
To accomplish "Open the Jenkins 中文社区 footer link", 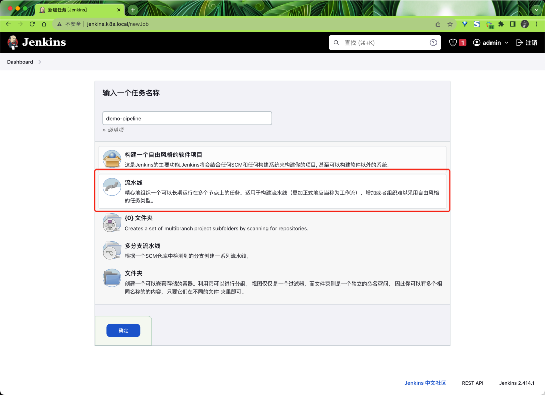I will click(x=425, y=383).
